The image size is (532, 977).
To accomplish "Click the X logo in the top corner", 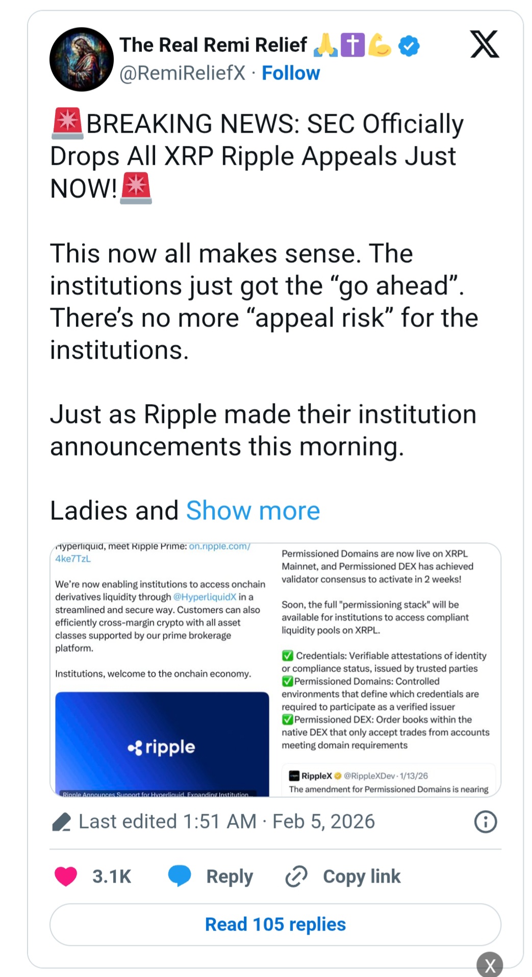I will click(x=484, y=45).
